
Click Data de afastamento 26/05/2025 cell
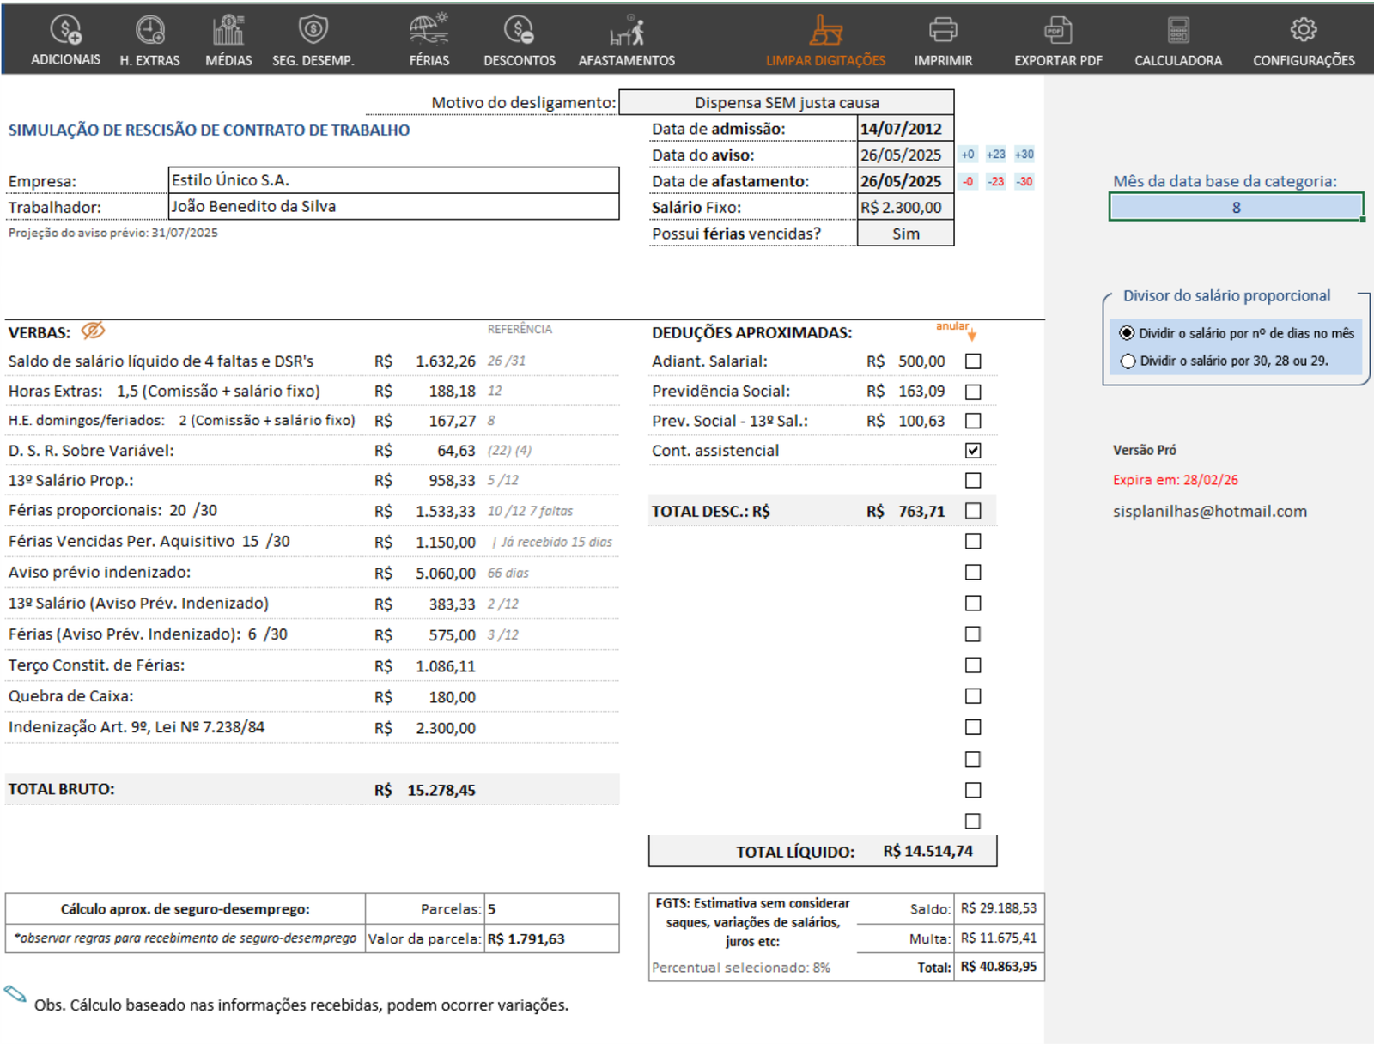(x=905, y=181)
